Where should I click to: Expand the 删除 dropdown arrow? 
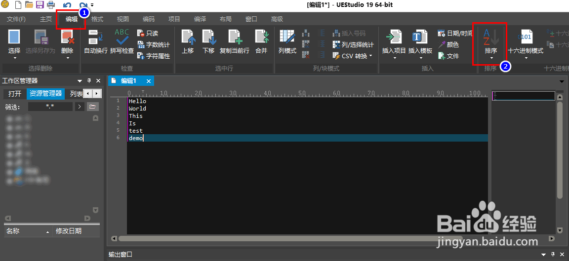pyautogui.click(x=68, y=58)
